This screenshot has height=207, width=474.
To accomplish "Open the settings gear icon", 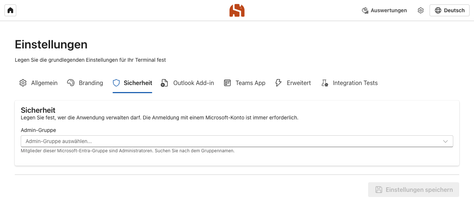I will (421, 10).
